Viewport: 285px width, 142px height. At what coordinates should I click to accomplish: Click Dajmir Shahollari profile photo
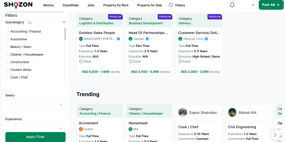183,113
